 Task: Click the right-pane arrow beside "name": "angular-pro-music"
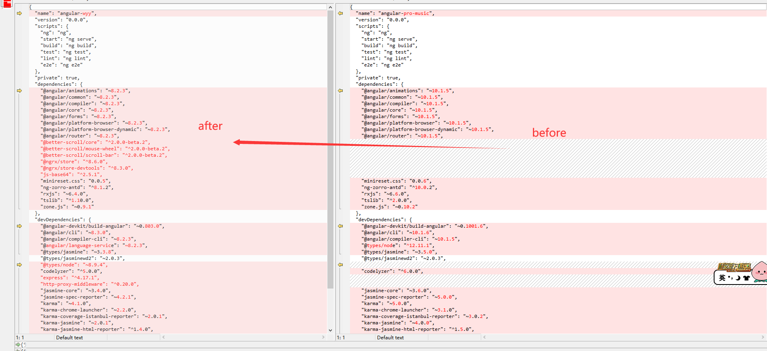[x=340, y=13]
